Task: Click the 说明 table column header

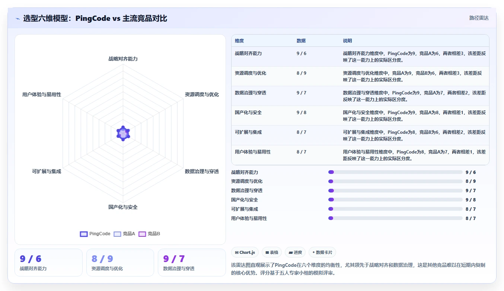Action: point(347,41)
